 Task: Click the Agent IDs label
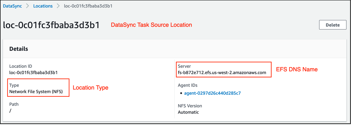pos(188,85)
